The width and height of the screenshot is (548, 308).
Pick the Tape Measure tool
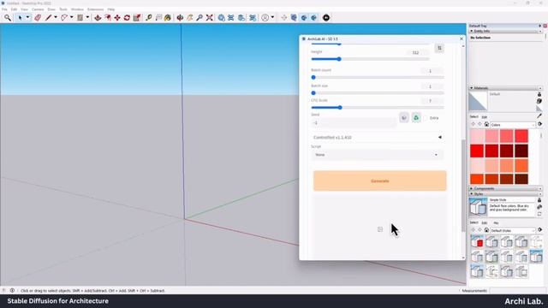149,17
